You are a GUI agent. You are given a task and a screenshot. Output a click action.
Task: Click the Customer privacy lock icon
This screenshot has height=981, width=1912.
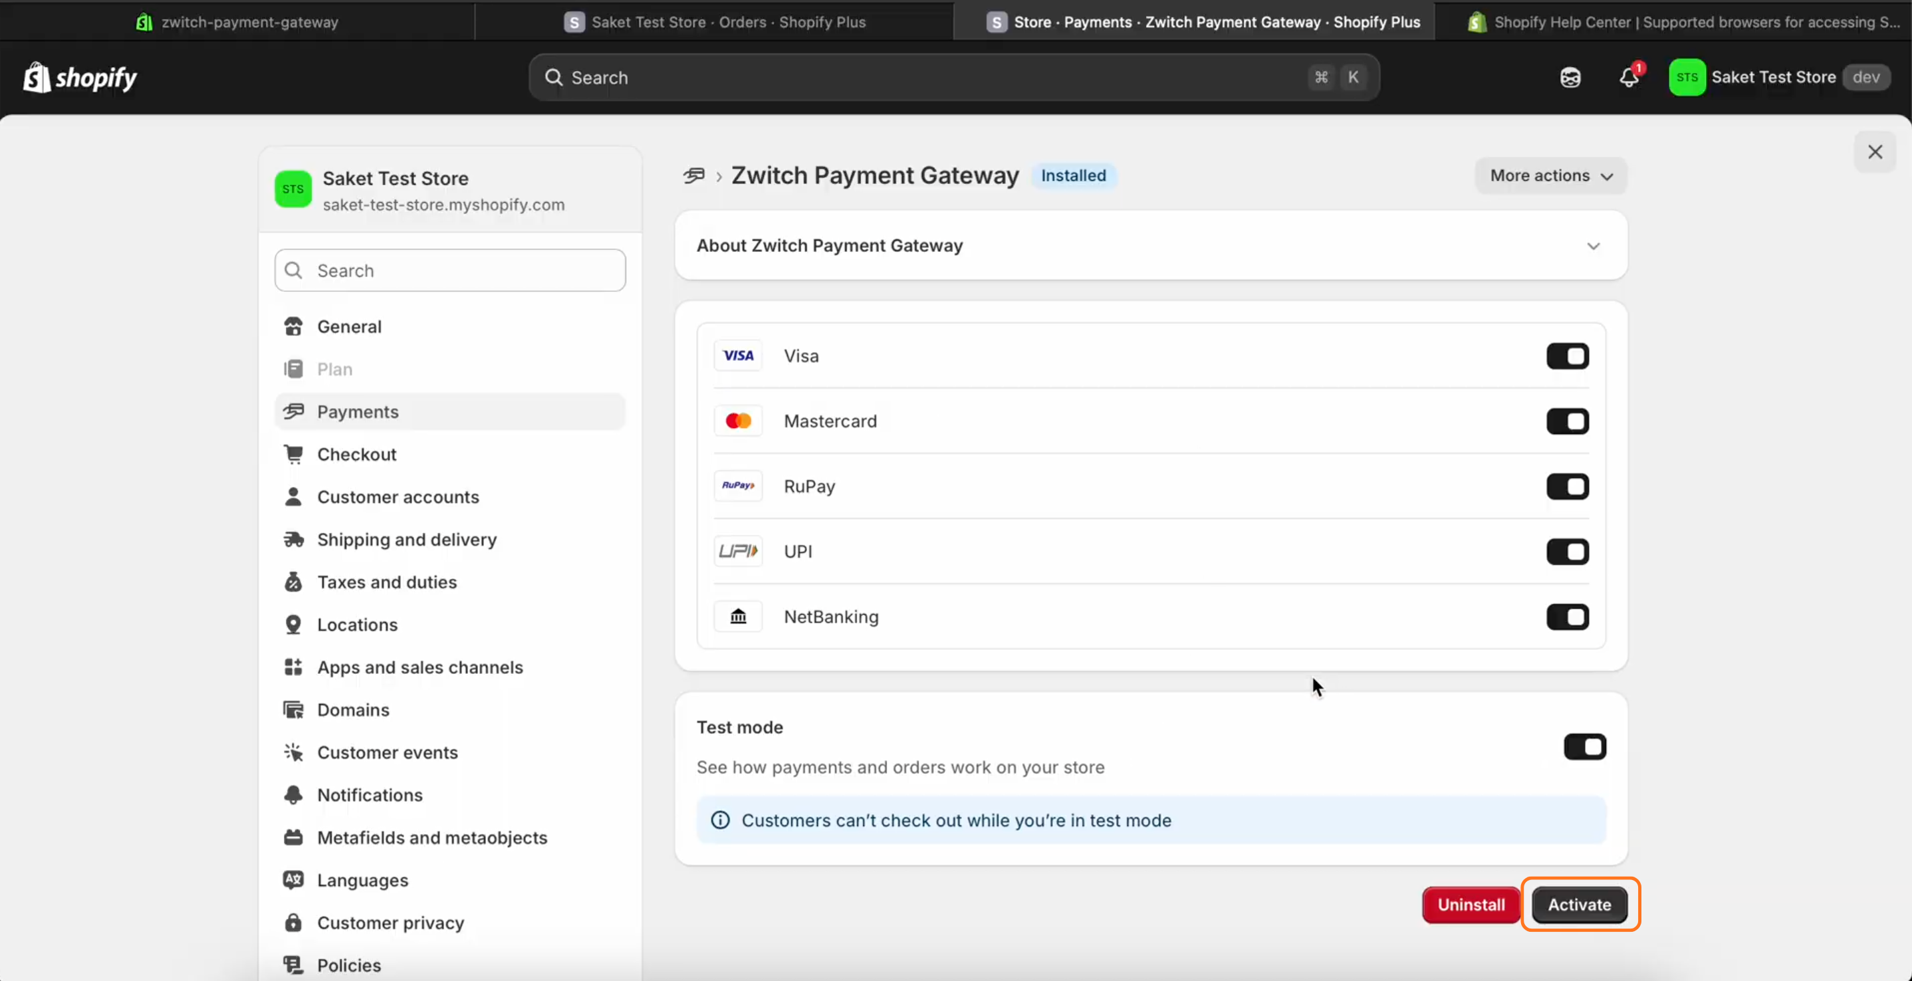tap(293, 923)
